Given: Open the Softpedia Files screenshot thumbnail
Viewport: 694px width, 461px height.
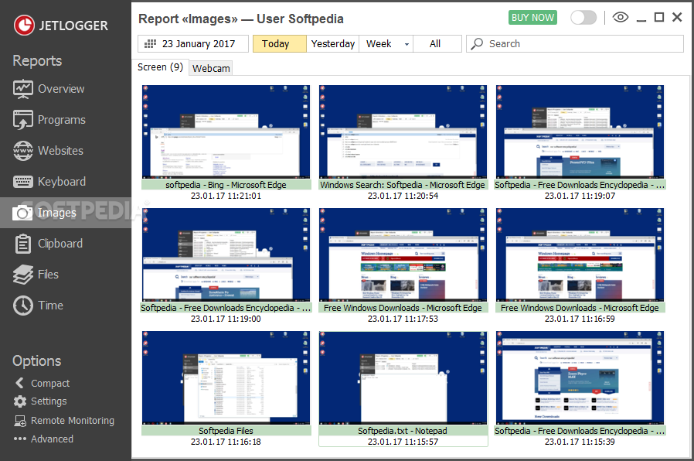Looking at the screenshot, I should tap(226, 377).
